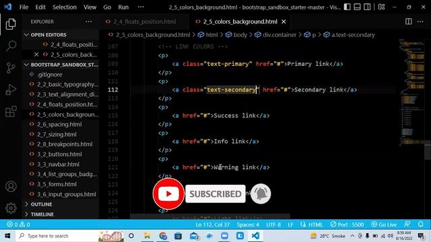Image resolution: width=431 pixels, height=242 pixels.
Task: Open the Search view in activity bar
Action: click(11, 46)
